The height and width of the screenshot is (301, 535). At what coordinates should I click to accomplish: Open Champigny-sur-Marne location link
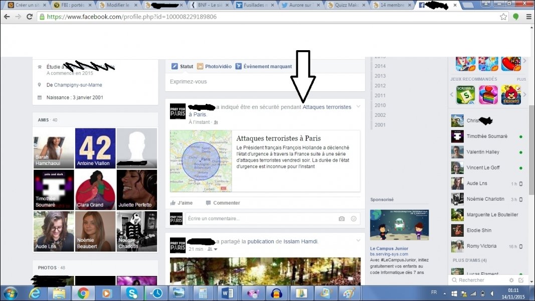point(78,85)
